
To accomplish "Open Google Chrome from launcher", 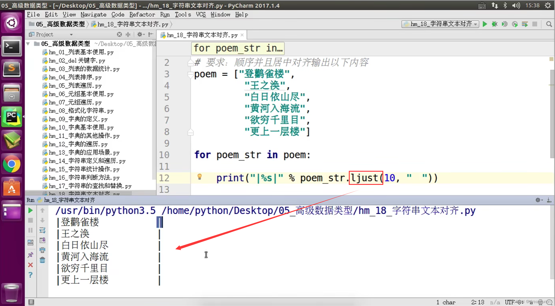I will (x=12, y=164).
